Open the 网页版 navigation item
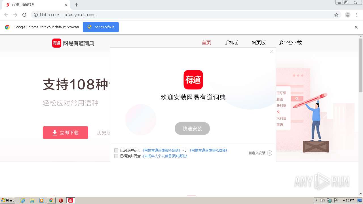363x204 pixels. coord(259,43)
